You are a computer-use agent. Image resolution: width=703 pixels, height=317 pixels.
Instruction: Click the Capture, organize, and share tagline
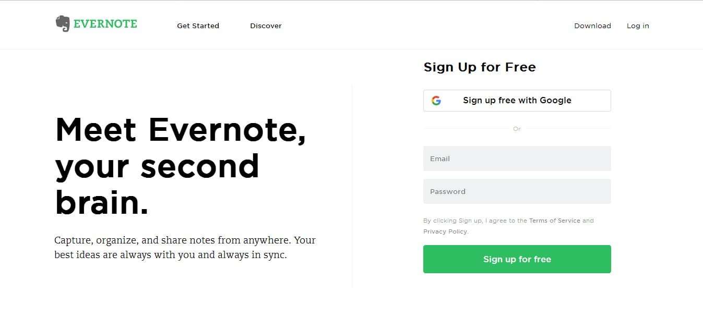[185, 248]
